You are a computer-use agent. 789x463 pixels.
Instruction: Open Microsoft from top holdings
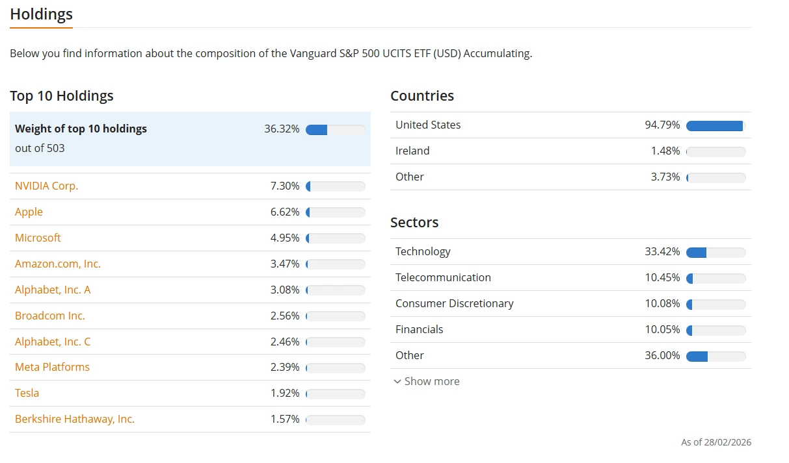(38, 238)
